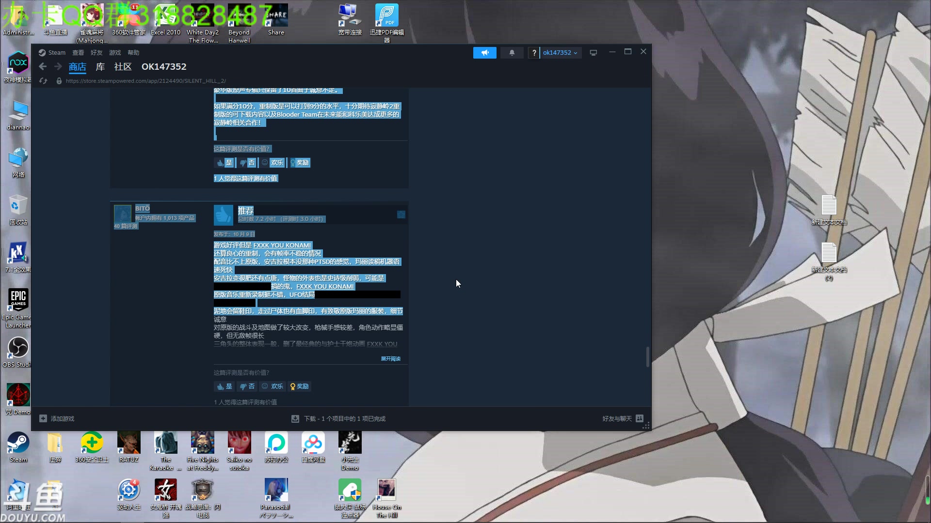Open the 新建文本文档 (2) file
This screenshot has height=523, width=931.
point(829,262)
